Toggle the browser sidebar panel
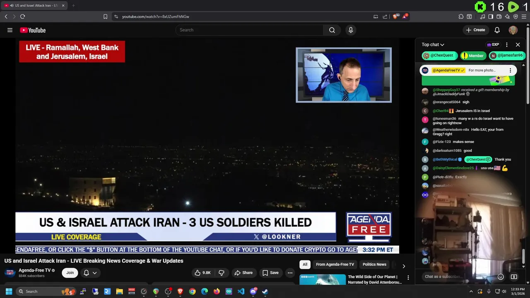Image resolution: width=530 pixels, height=298 pixels. 491,17
